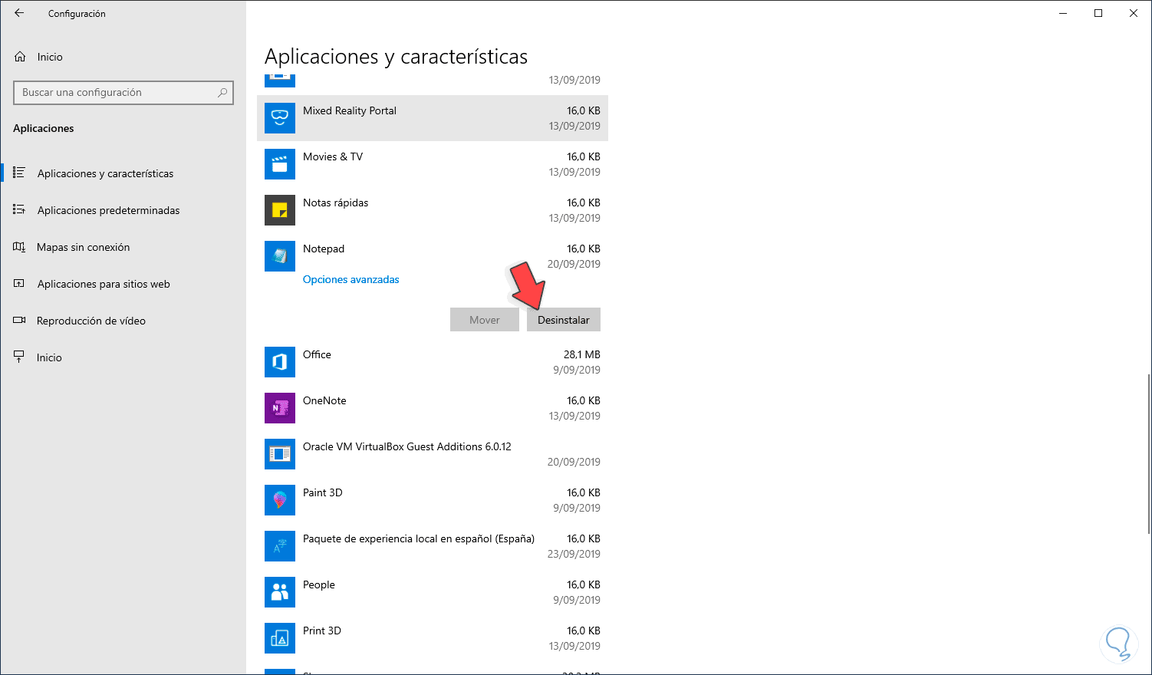Select the People app entry
The width and height of the screenshot is (1152, 675).
[433, 592]
